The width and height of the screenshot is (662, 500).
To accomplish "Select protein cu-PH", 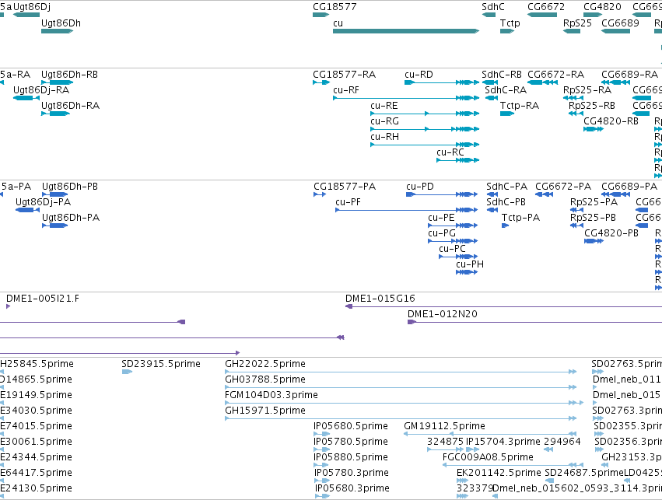I will point(467,272).
